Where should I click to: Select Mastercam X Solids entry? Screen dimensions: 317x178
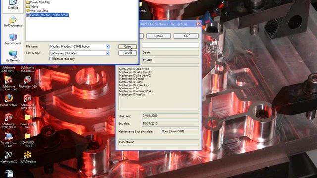click(x=131, y=82)
